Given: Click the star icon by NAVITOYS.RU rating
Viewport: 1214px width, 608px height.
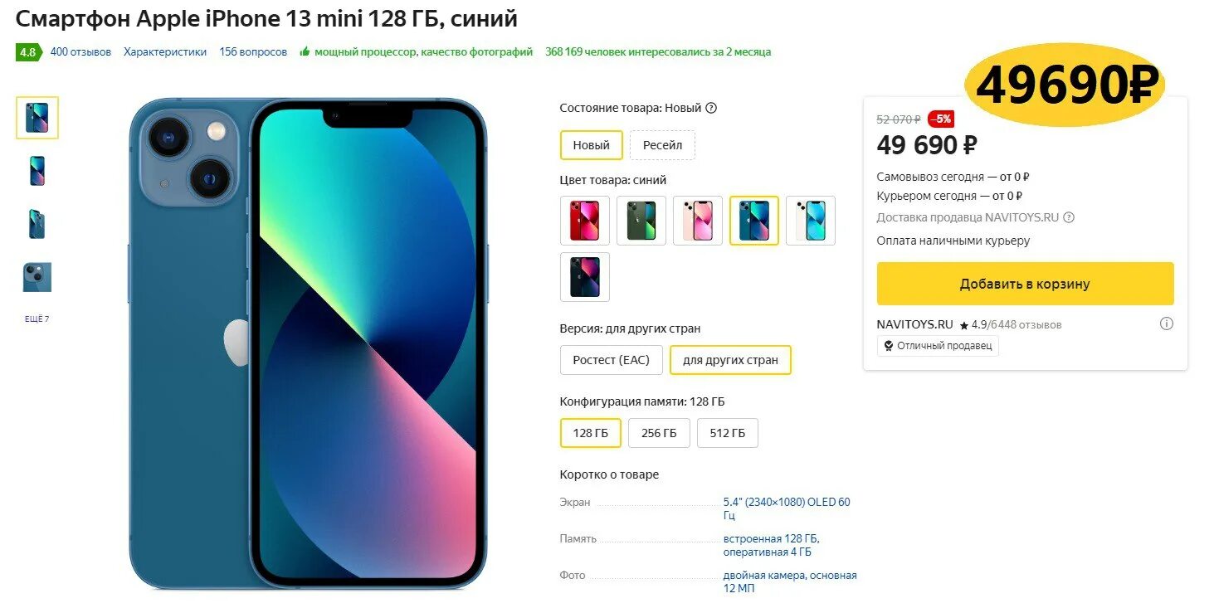Looking at the screenshot, I should point(963,325).
